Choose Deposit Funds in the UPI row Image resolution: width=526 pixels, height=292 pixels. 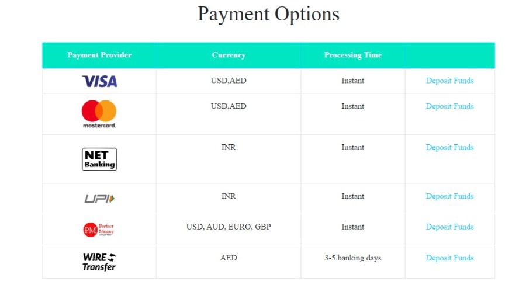[449, 196]
